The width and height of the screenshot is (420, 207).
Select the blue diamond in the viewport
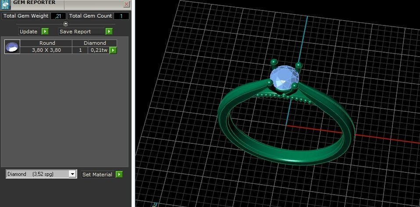(284, 78)
